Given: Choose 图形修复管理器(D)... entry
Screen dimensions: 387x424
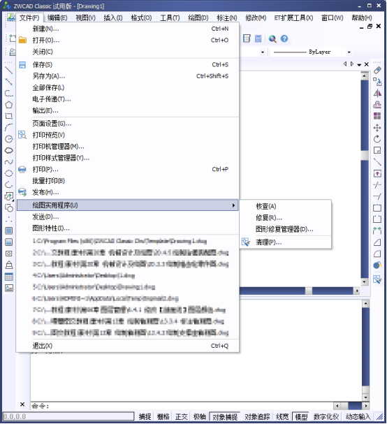Looking at the screenshot, I should point(286,229).
